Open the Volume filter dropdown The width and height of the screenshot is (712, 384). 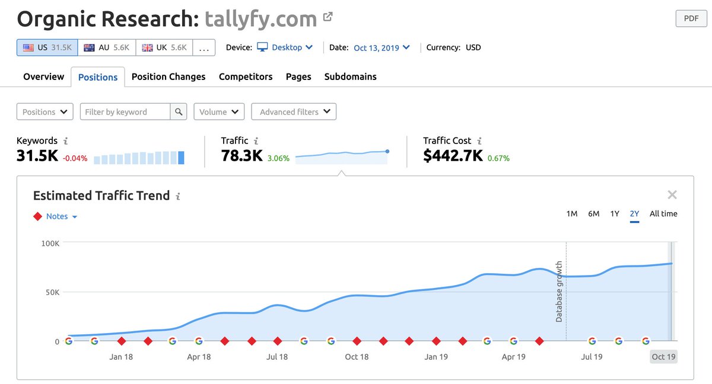click(219, 111)
